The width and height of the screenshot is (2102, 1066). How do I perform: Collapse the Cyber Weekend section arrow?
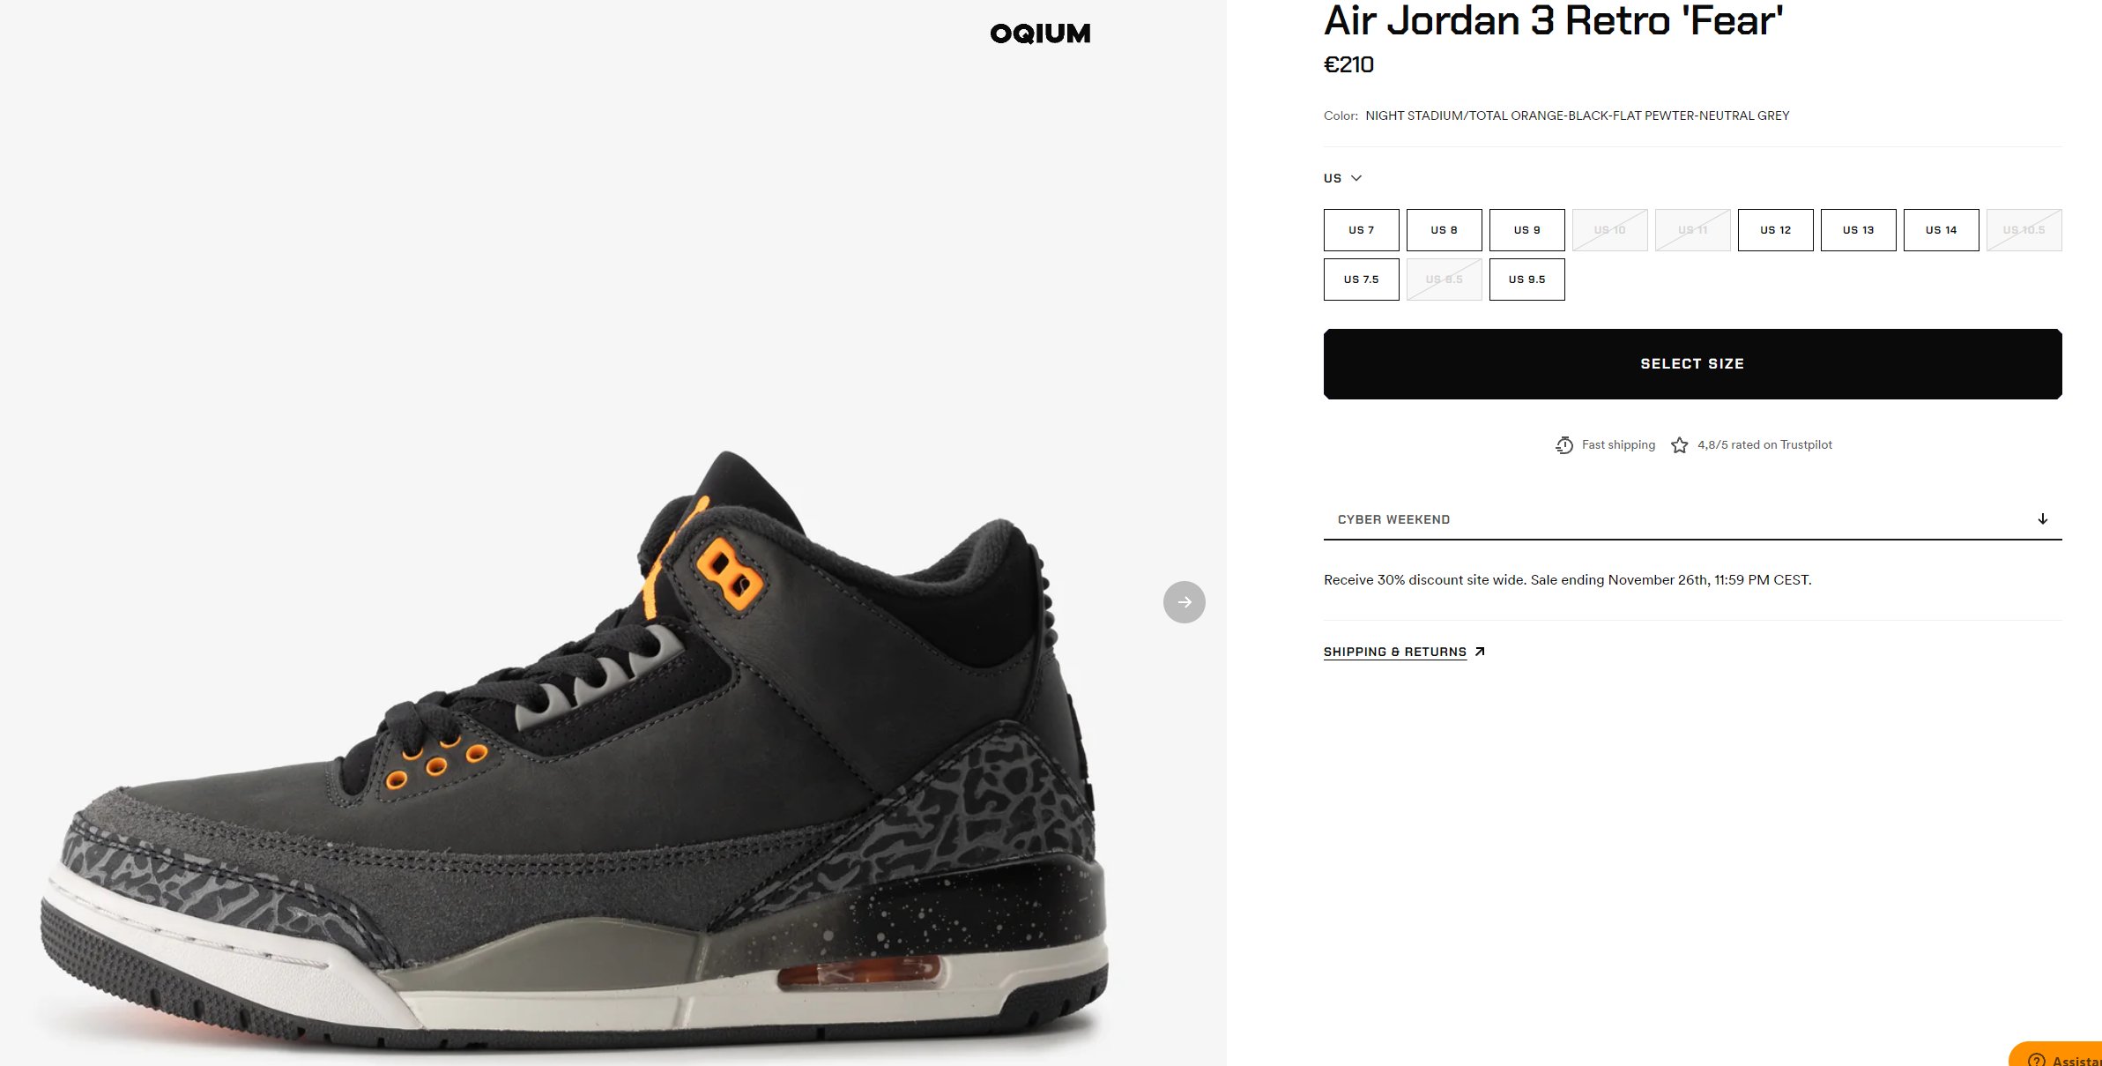(2042, 518)
